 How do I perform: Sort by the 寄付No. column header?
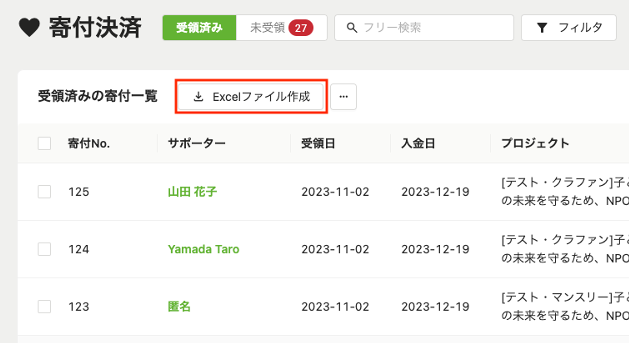[x=89, y=144]
